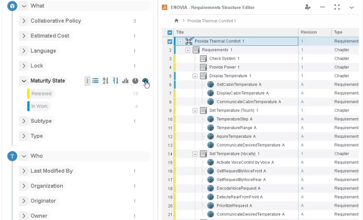The image size is (363, 220).
Task: Filter by In Work maturity state
Action: pos(39,106)
